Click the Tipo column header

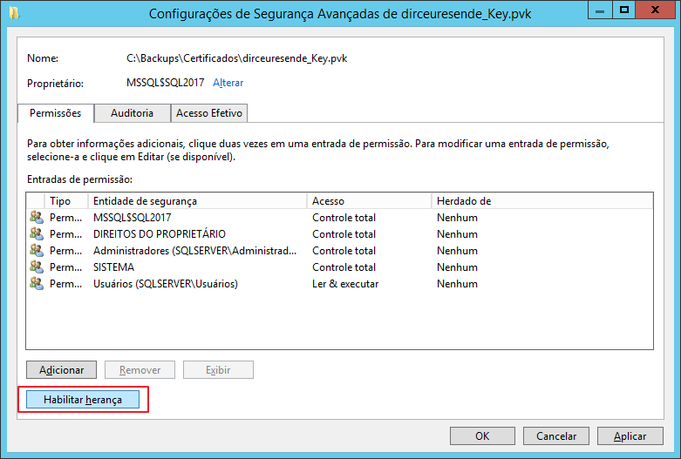[x=66, y=201]
